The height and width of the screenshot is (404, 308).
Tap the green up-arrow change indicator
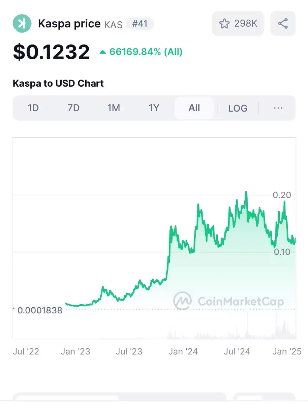coord(102,52)
